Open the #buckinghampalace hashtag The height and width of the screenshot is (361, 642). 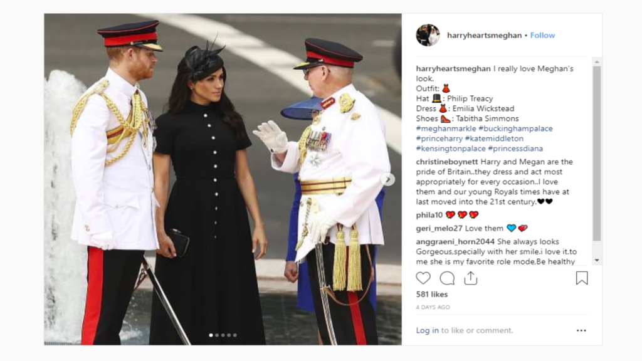[x=515, y=128]
